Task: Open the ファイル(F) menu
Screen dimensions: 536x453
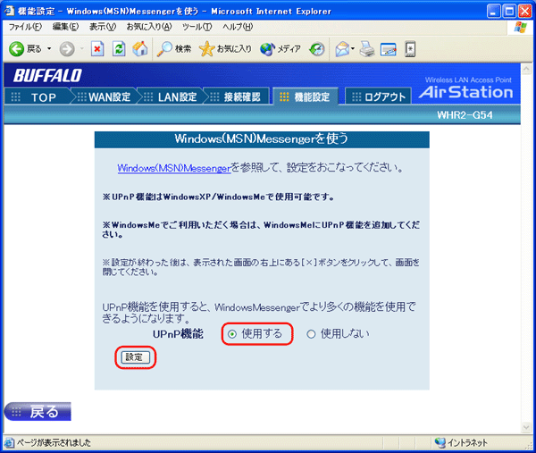Action: [x=25, y=27]
